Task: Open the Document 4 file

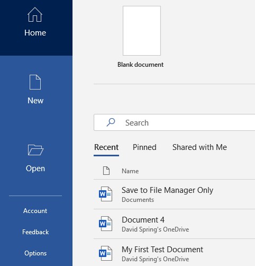Action: click(x=174, y=224)
